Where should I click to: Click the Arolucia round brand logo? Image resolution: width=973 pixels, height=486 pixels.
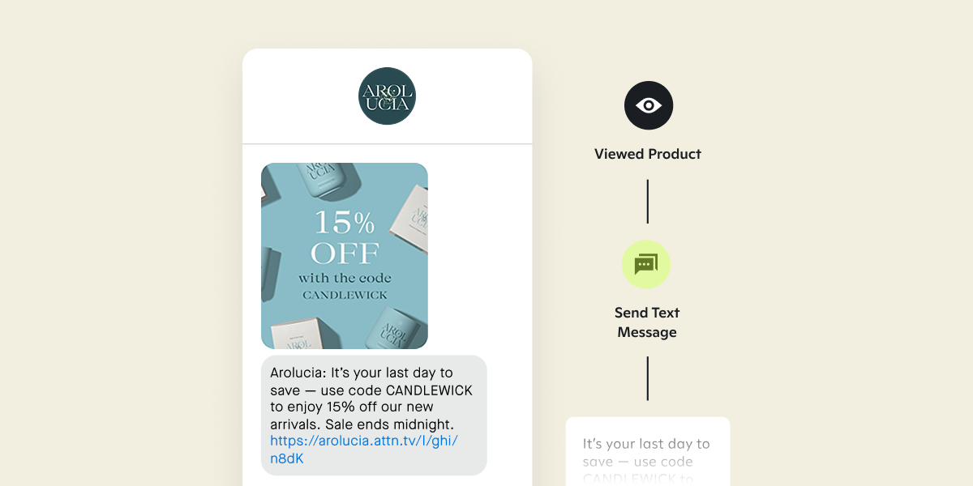[387, 96]
